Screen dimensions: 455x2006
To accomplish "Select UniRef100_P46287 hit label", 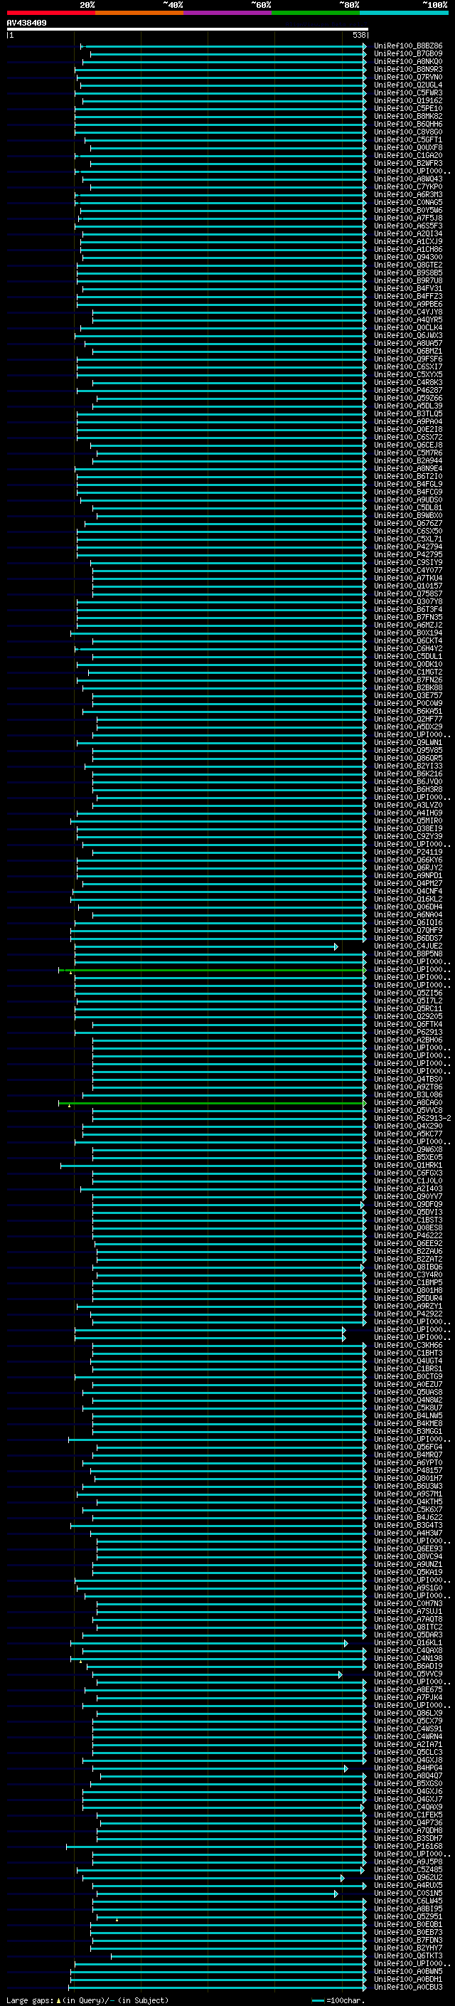I will pos(408,390).
